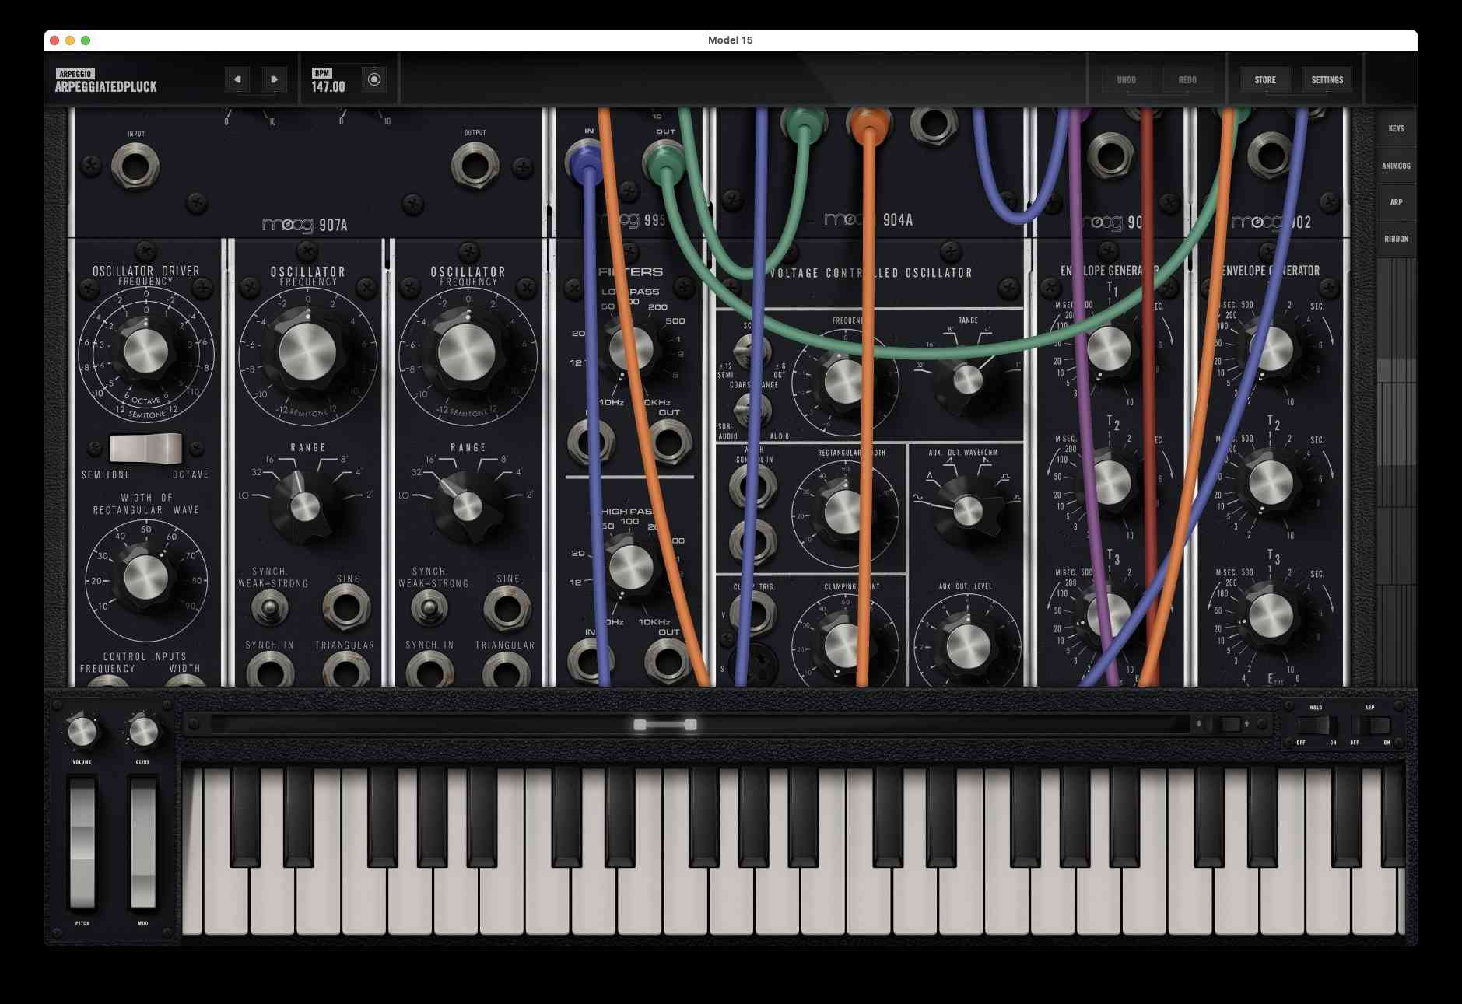This screenshot has height=1004, width=1462.
Task: Click the VOLUME knob
Action: point(82,732)
